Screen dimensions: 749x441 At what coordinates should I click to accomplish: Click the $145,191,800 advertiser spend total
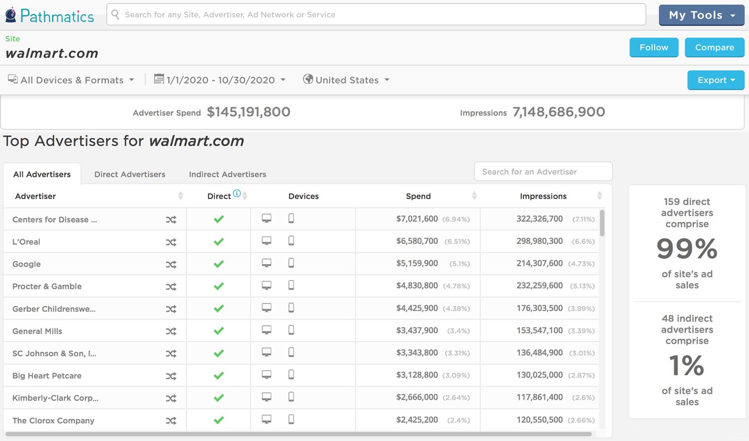tap(249, 112)
